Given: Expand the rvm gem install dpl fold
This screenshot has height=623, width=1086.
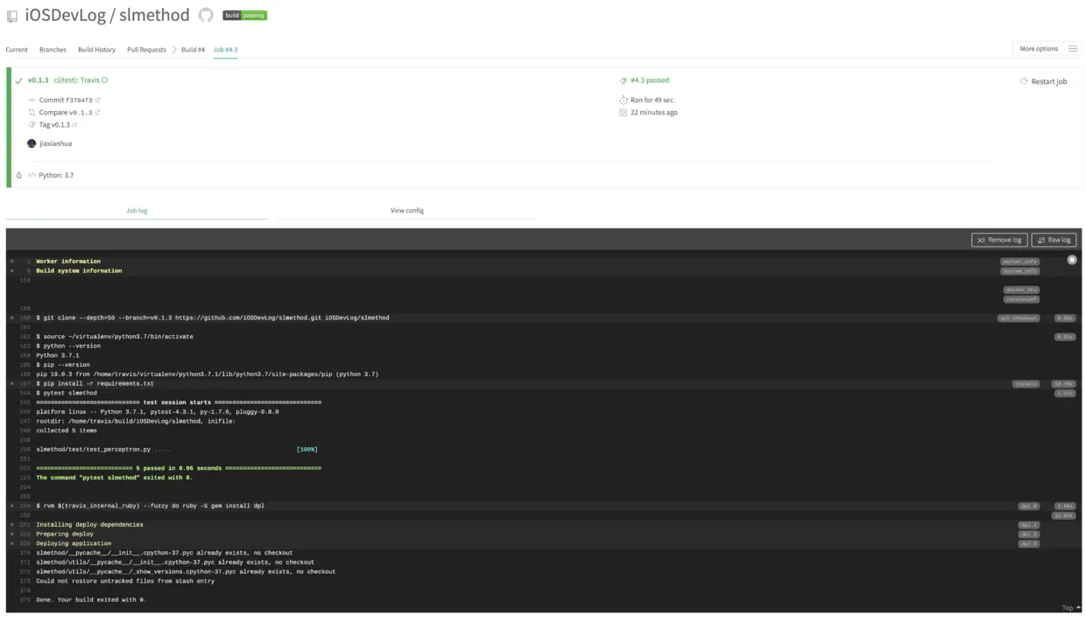Looking at the screenshot, I should tap(12, 506).
